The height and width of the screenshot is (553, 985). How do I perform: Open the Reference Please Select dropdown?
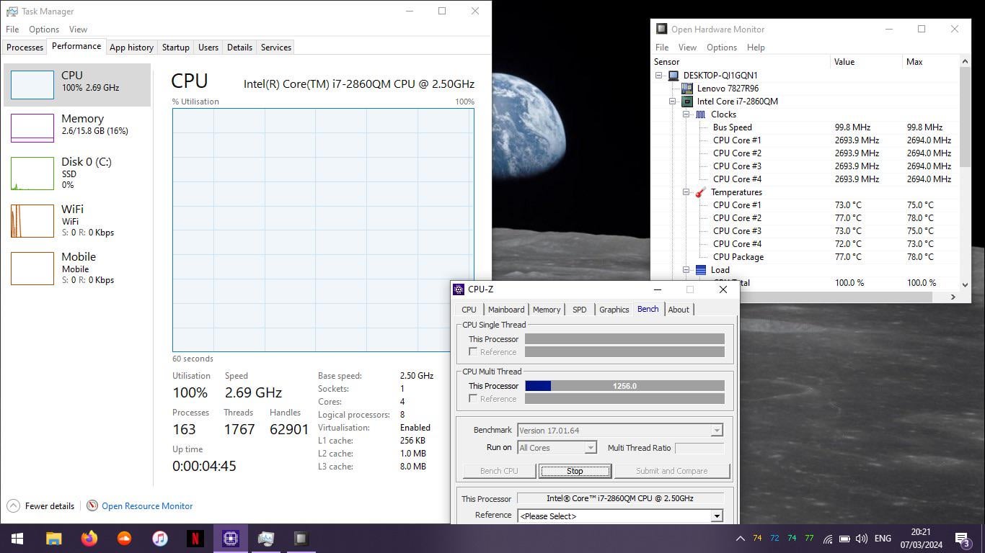pyautogui.click(x=716, y=516)
